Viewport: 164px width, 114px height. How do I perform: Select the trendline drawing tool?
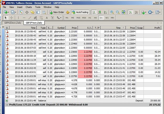(x=30, y=18)
